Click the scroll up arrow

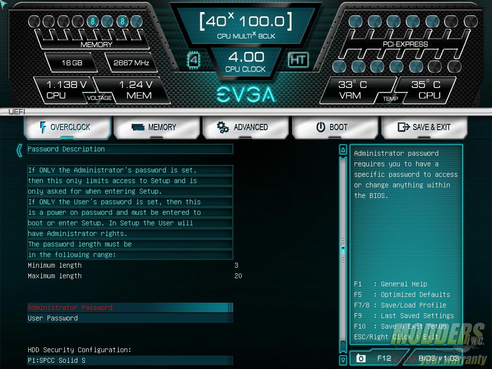click(x=343, y=150)
